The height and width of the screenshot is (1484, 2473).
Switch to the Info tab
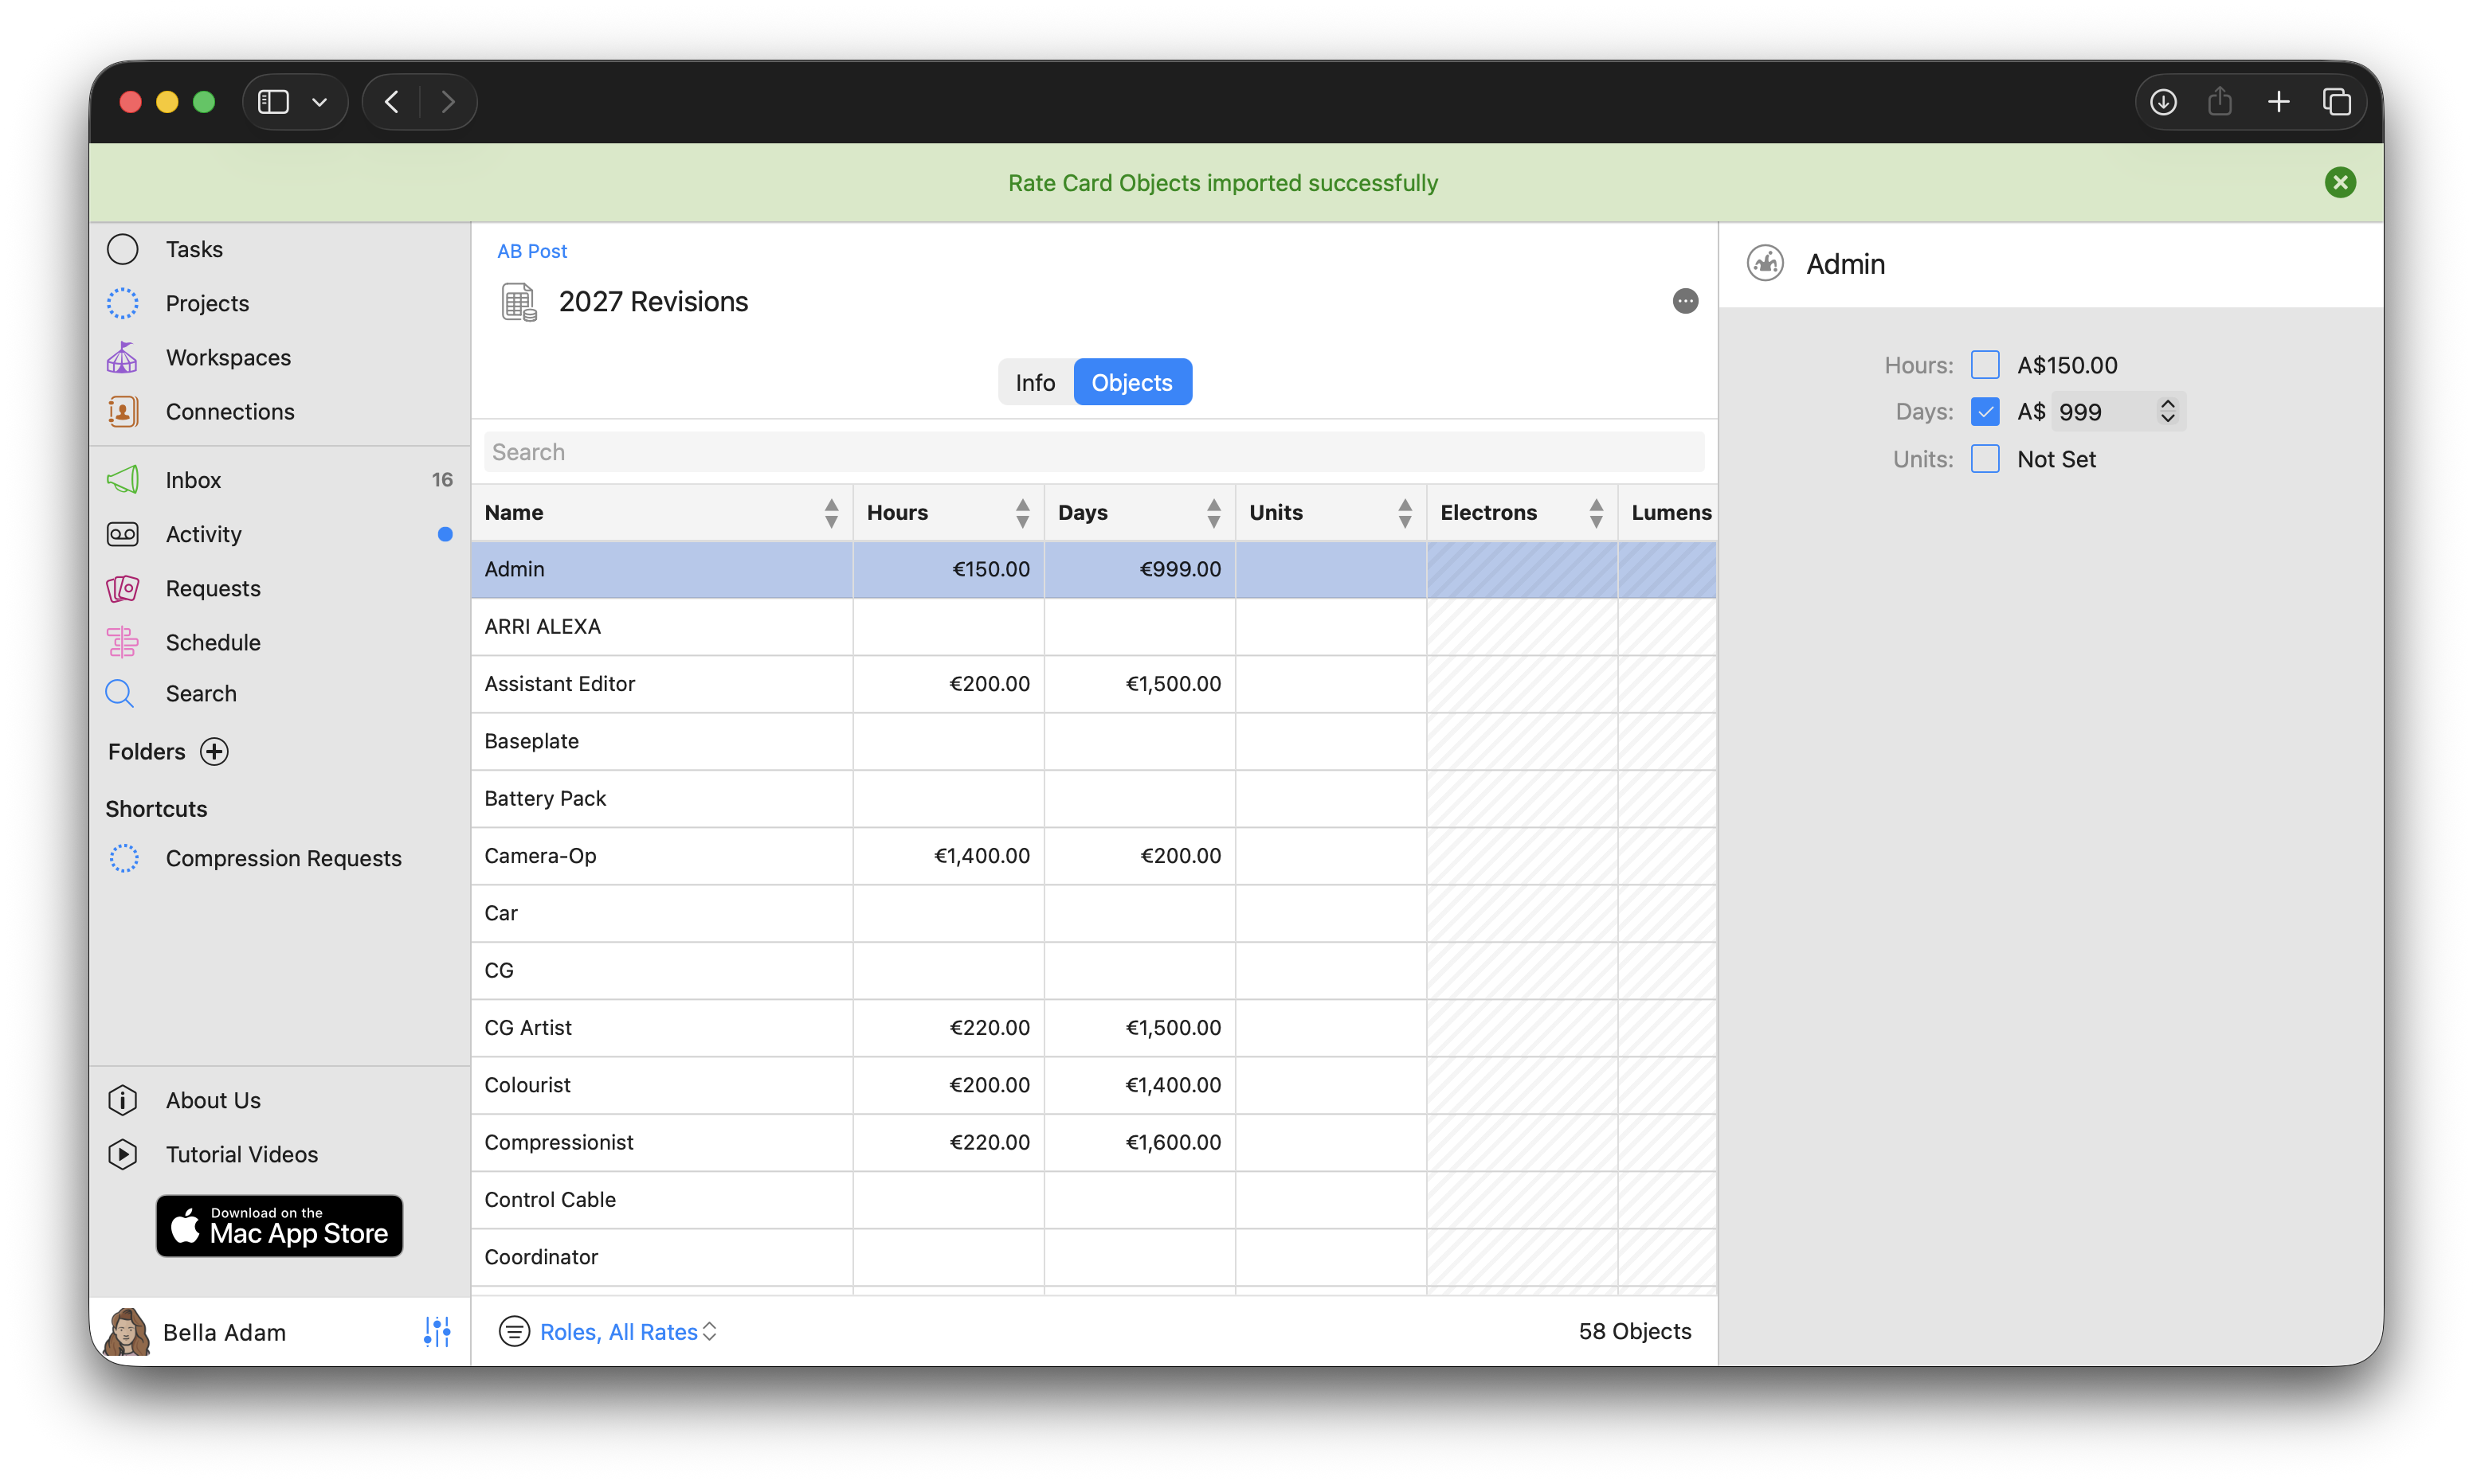(x=1036, y=382)
